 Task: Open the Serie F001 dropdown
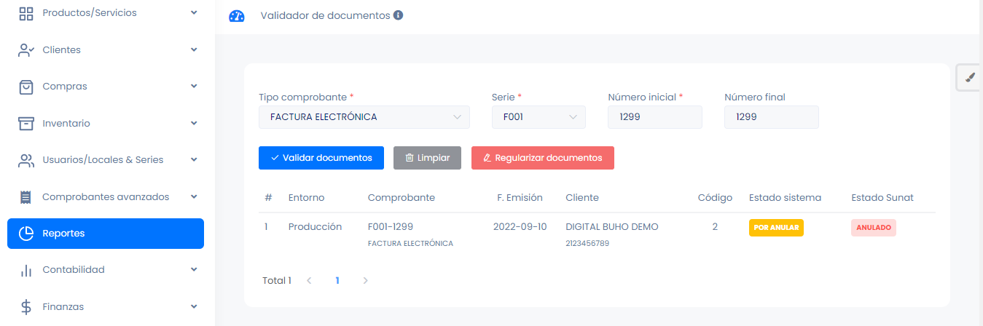(539, 117)
